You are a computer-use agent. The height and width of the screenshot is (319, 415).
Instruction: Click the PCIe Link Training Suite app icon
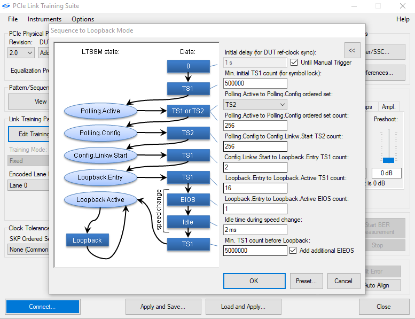(6, 6)
